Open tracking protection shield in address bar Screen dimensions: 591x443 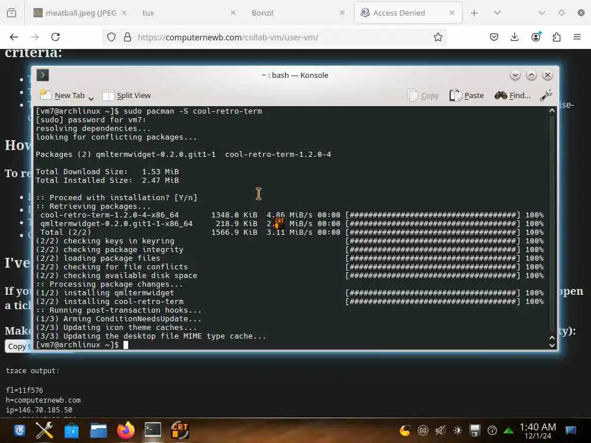[111, 37]
